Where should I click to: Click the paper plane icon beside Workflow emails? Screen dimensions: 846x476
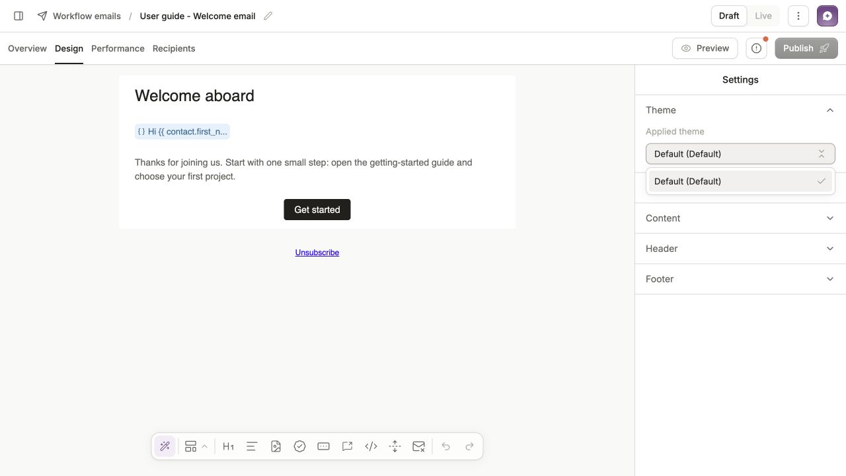point(42,16)
